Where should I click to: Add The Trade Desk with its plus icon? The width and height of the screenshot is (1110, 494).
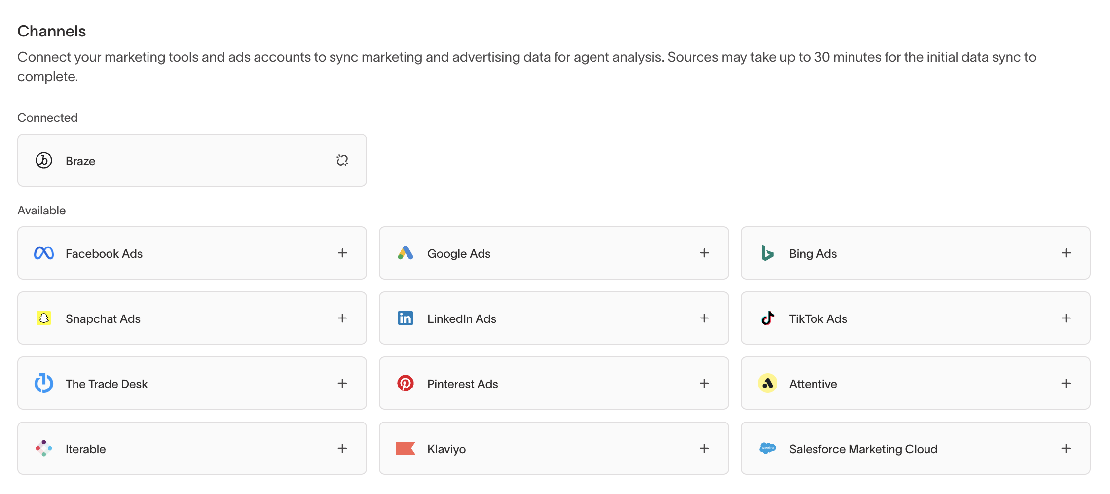(342, 383)
